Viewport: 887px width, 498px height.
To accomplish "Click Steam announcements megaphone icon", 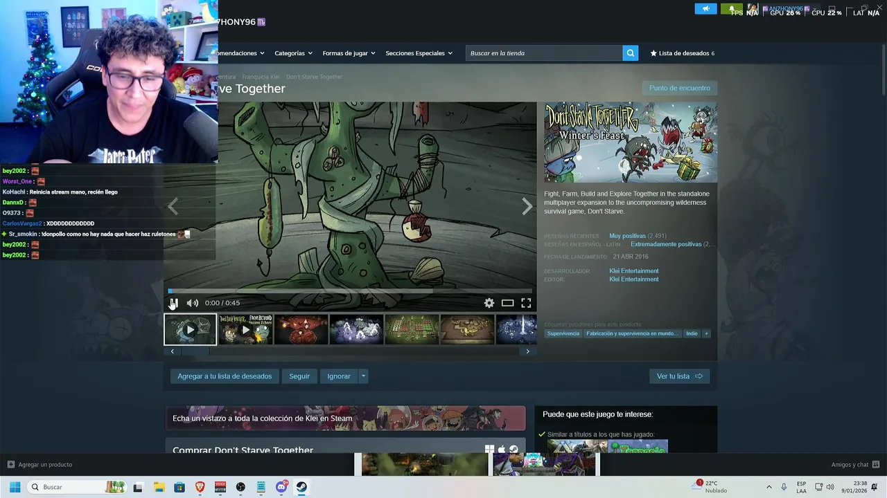I will [x=705, y=9].
